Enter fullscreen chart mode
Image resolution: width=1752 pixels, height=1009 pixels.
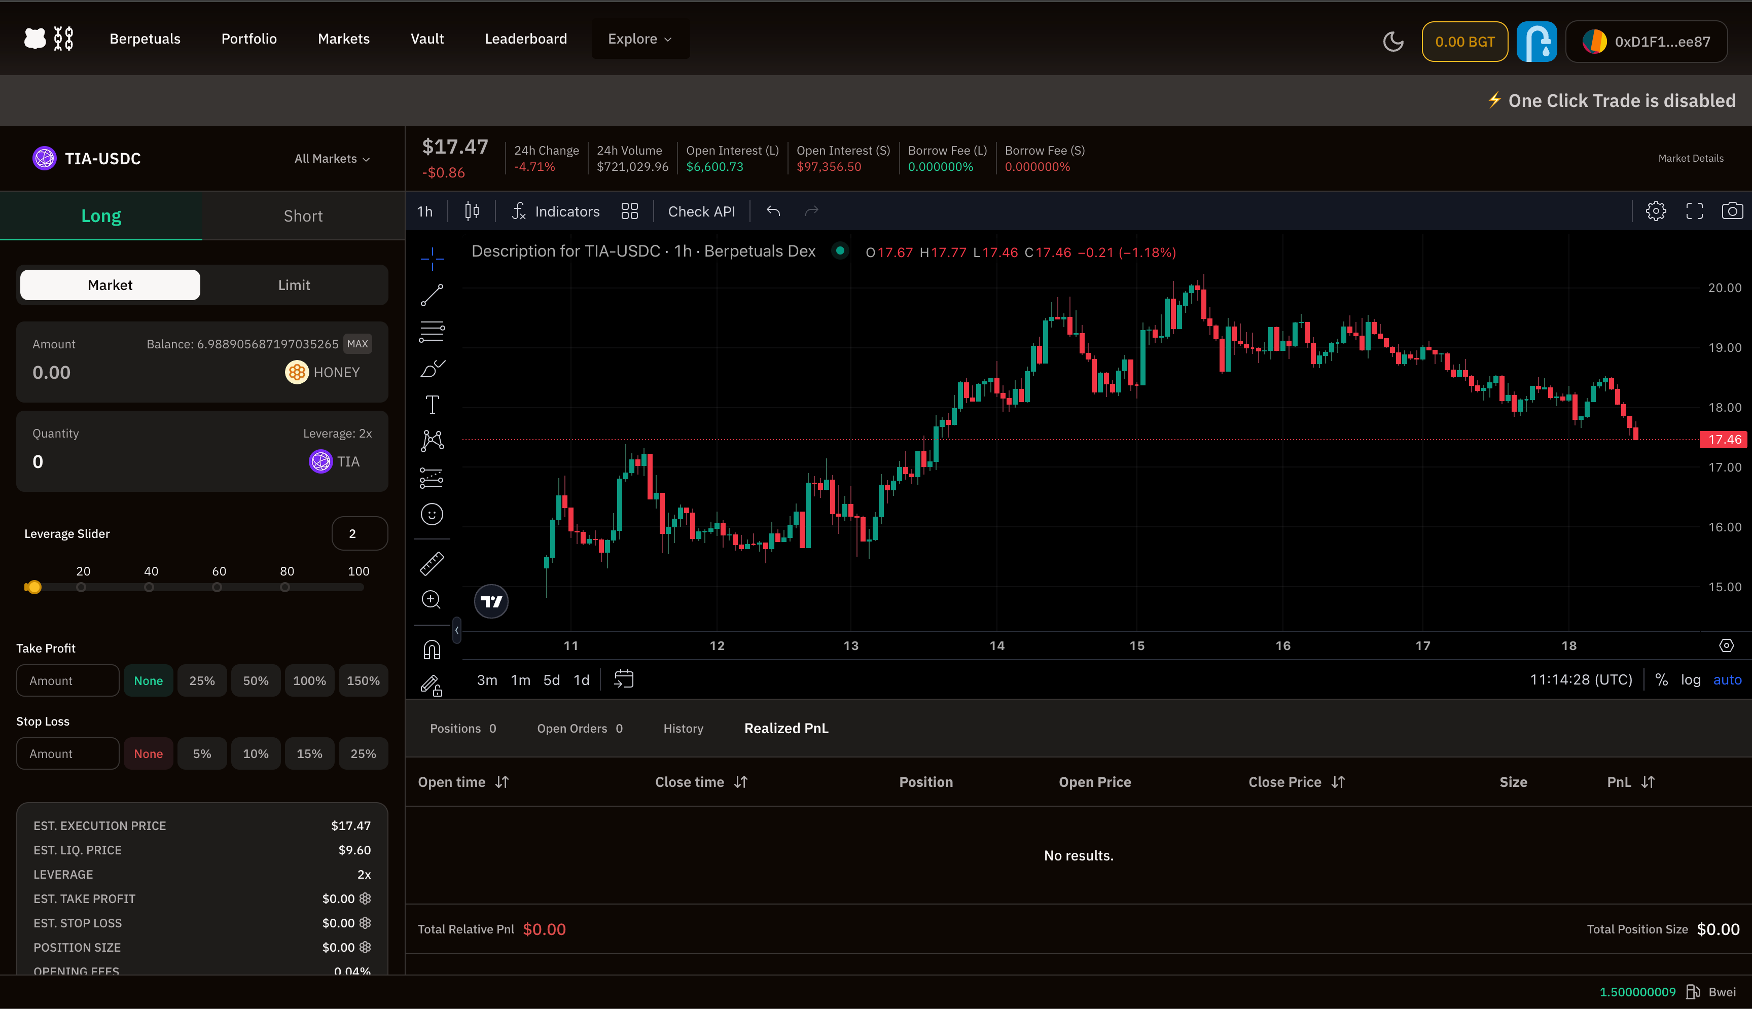click(x=1695, y=211)
